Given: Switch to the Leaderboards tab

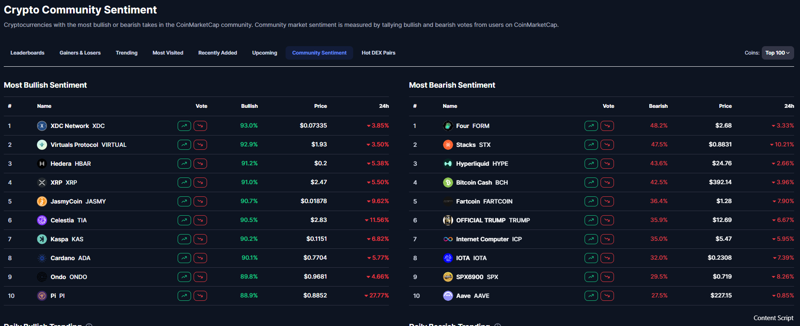Looking at the screenshot, I should tap(27, 53).
